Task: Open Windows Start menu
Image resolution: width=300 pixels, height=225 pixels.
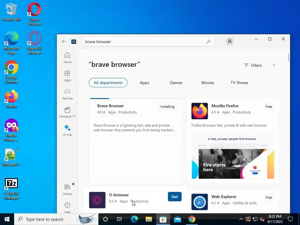Action: point(7,219)
